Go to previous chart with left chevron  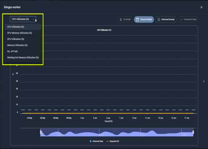(5, 81)
